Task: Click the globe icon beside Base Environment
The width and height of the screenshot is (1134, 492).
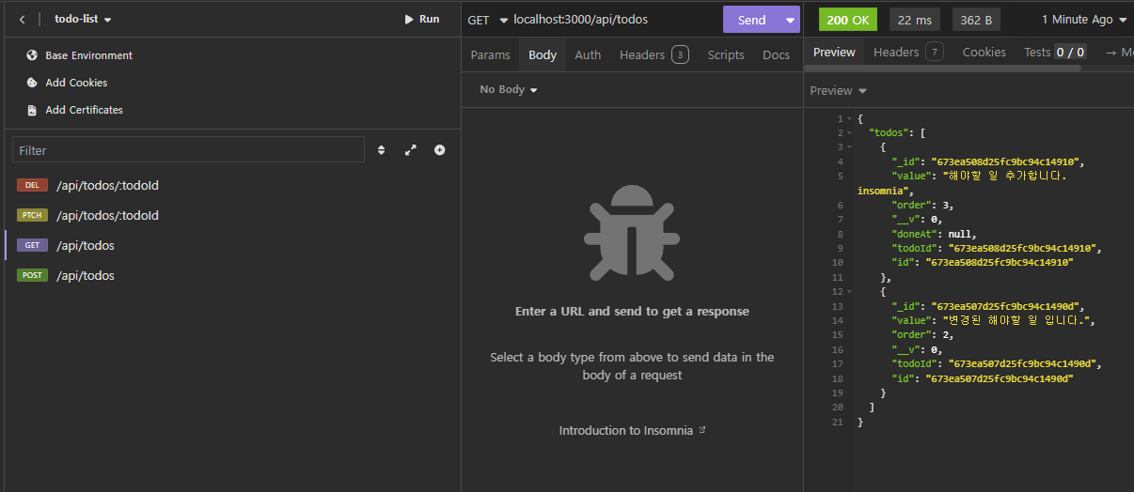Action: [32, 55]
